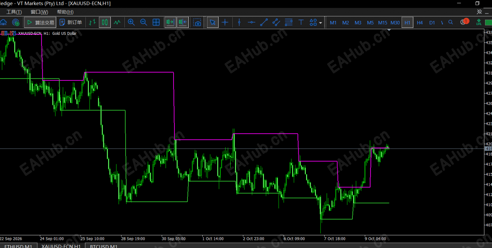Switch chart to line chart style
Screen dimensions: 492x248
tap(117, 22)
